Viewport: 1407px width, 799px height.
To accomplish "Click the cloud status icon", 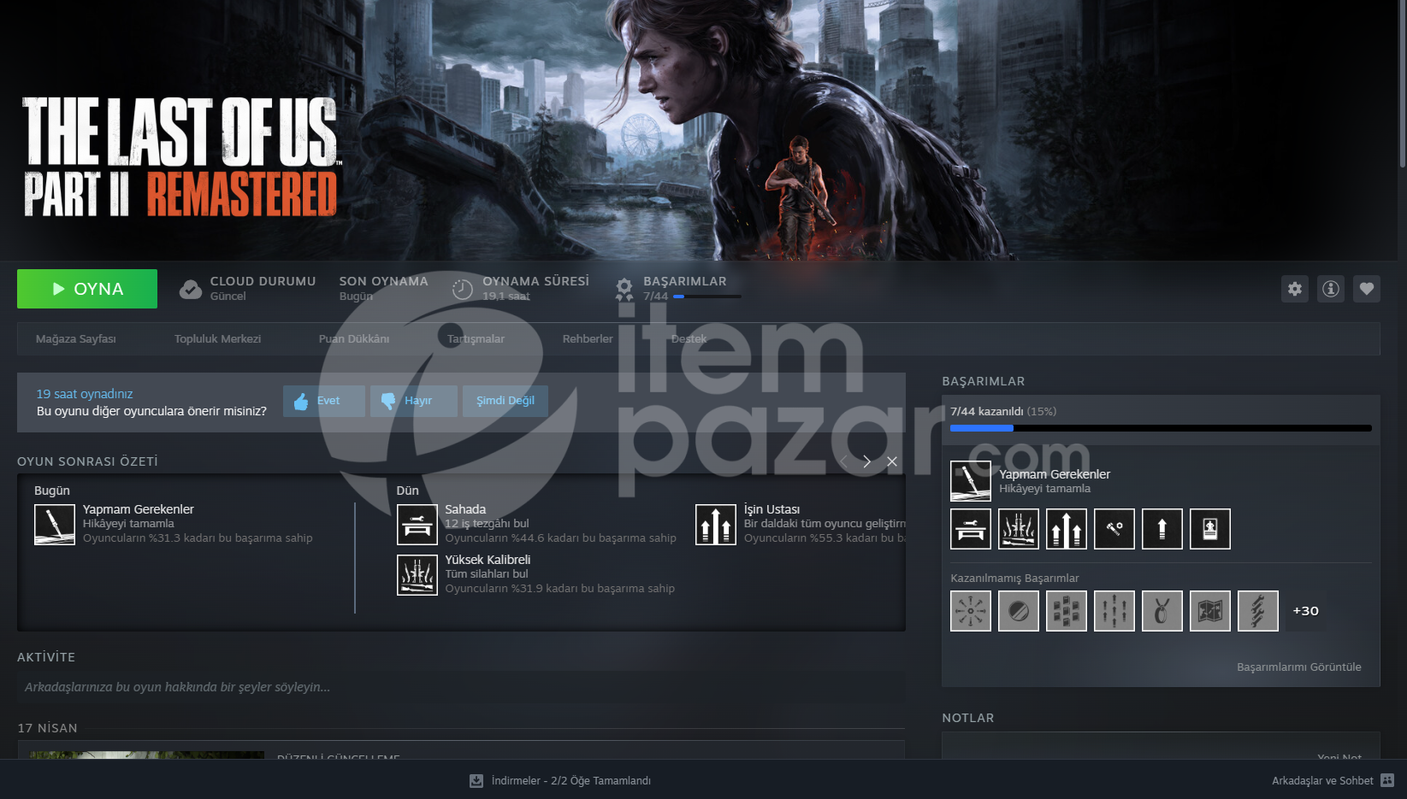I will coord(191,290).
